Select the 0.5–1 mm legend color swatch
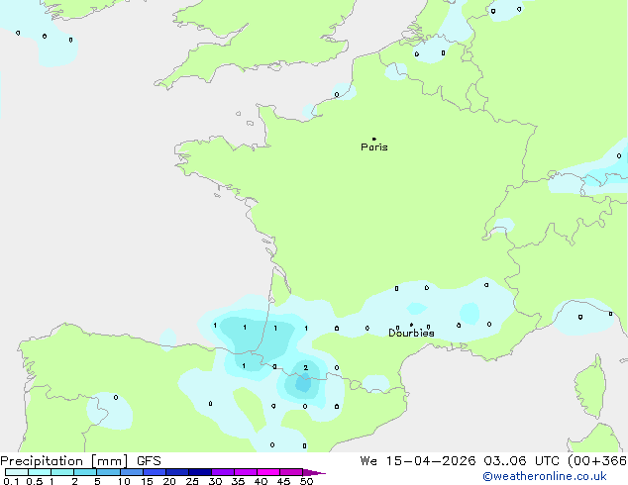The width and height of the screenshot is (628, 485). click(x=40, y=472)
